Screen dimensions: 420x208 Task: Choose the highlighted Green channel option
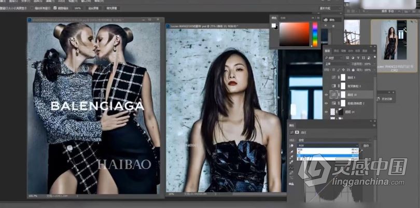(x=328, y=156)
